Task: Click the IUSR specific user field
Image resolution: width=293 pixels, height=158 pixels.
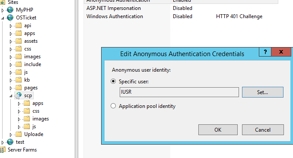Action: (x=179, y=92)
